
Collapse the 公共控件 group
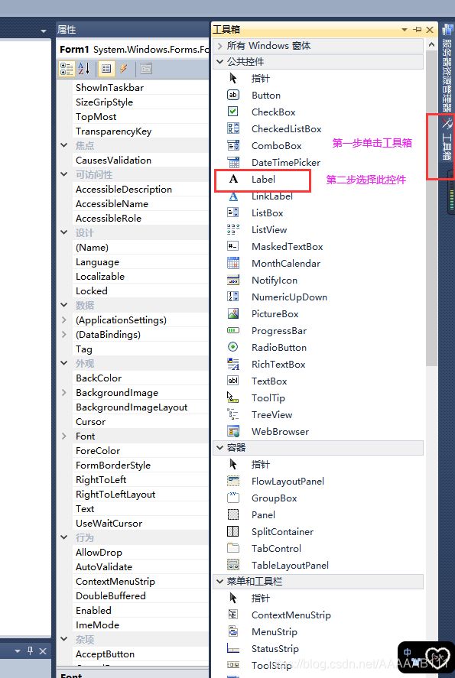click(x=219, y=62)
